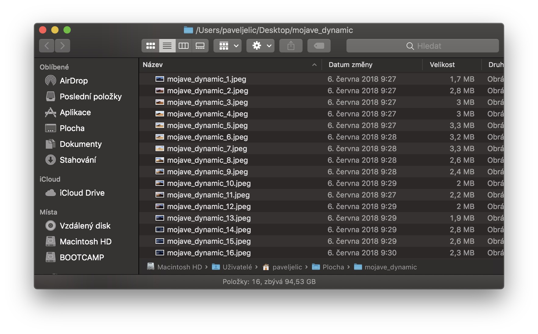The height and width of the screenshot is (334, 538).
Task: Jump to Plocha in the path bar
Action: click(x=333, y=267)
